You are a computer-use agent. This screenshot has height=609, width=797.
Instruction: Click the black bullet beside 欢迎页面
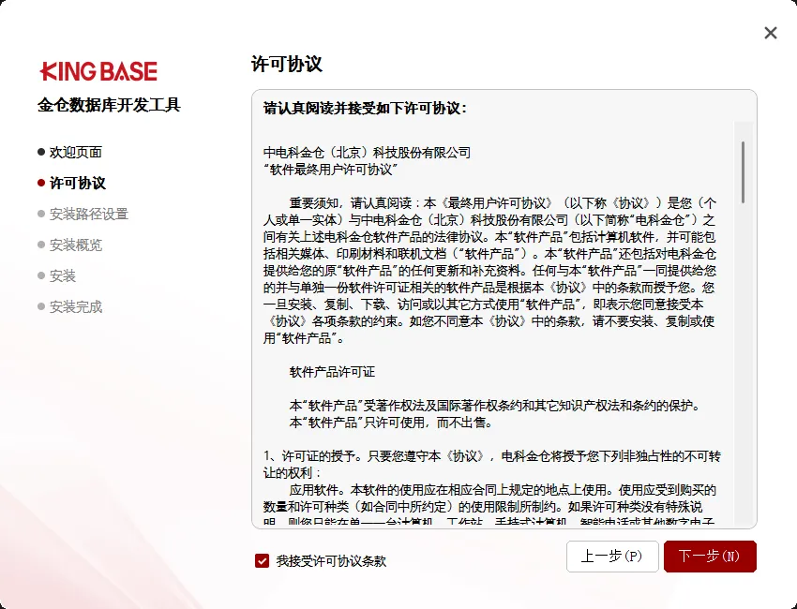[x=39, y=151]
